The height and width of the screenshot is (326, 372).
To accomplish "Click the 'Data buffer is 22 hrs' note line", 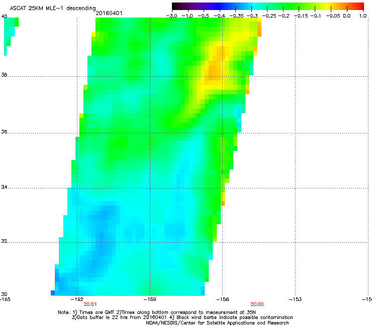I will [x=182, y=317].
